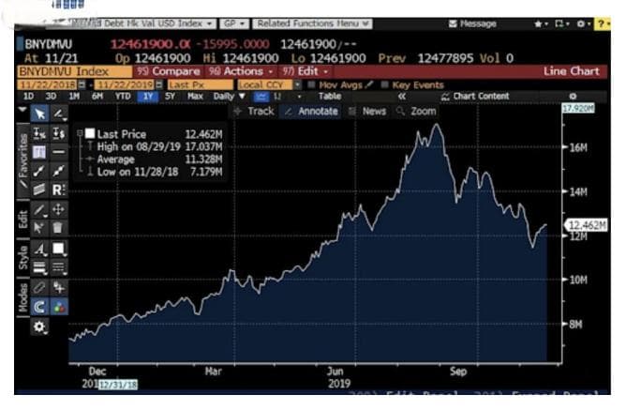Toggle the magnet snap mode
The image size is (626, 410).
[x=39, y=307]
